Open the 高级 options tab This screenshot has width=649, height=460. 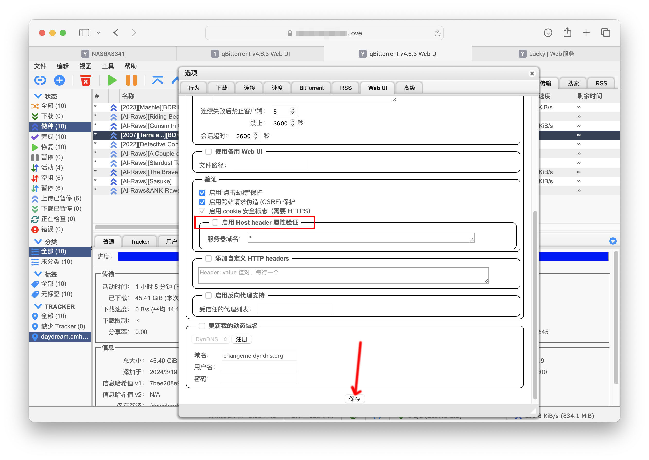[x=409, y=88]
